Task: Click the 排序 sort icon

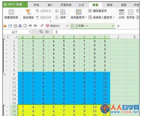Action: point(63,14)
